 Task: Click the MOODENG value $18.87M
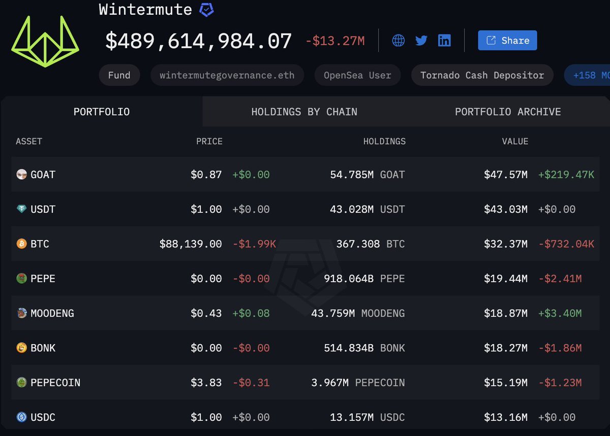[x=506, y=313]
